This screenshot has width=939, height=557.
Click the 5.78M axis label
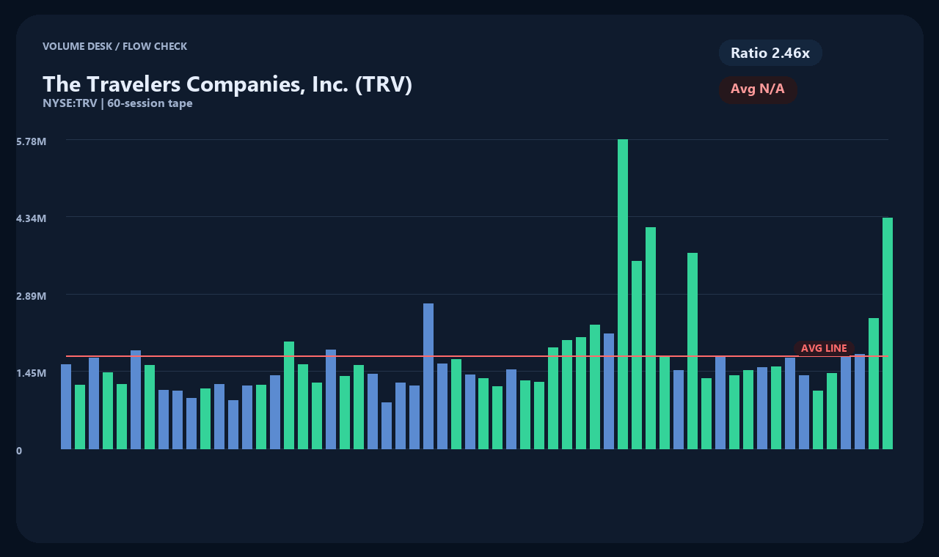(32, 141)
